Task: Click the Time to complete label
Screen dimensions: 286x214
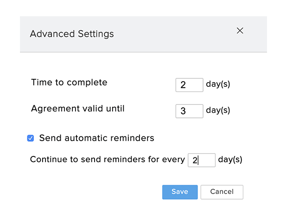Action: 69,83
